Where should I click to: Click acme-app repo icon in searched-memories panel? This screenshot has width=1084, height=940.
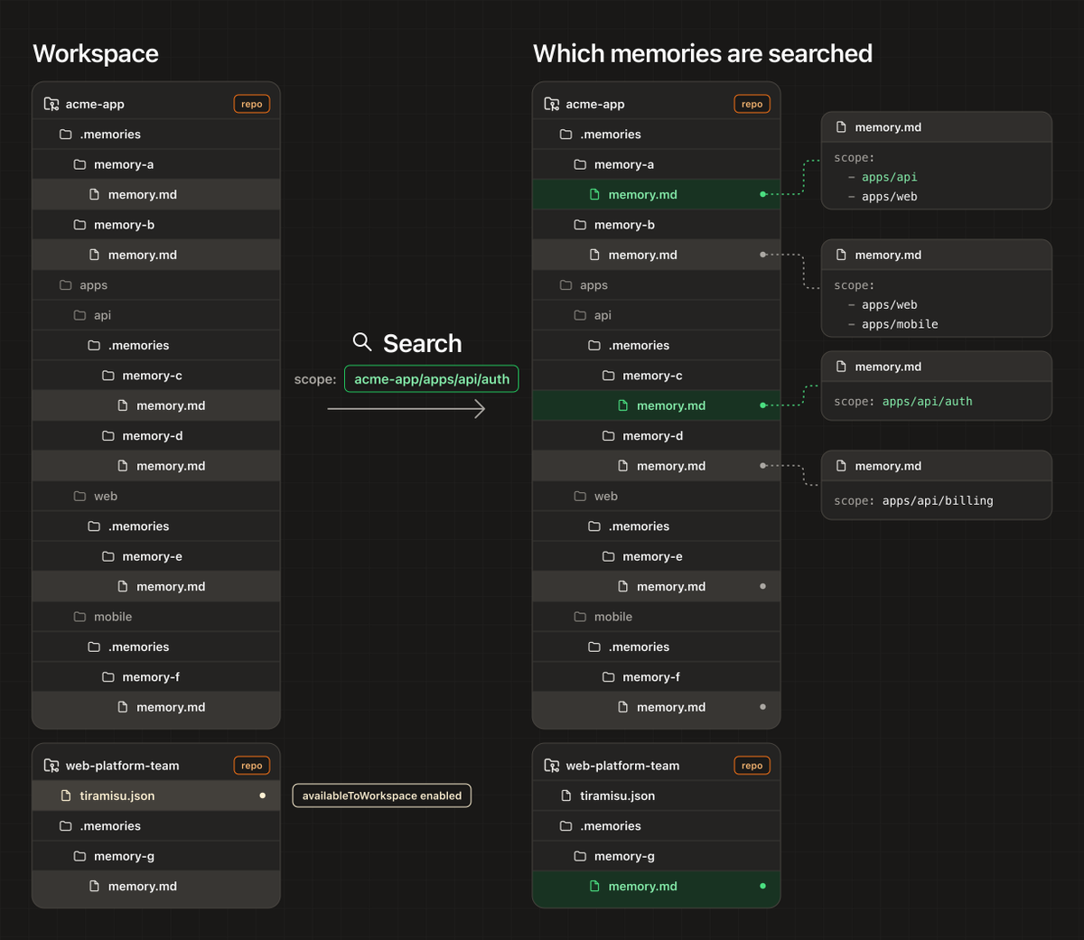[x=552, y=104]
